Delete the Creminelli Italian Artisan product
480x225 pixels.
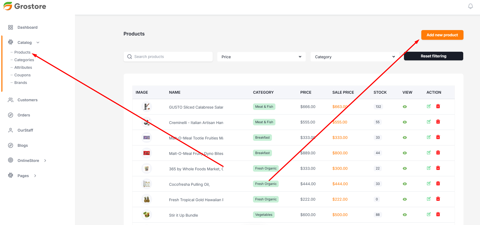coord(438,122)
